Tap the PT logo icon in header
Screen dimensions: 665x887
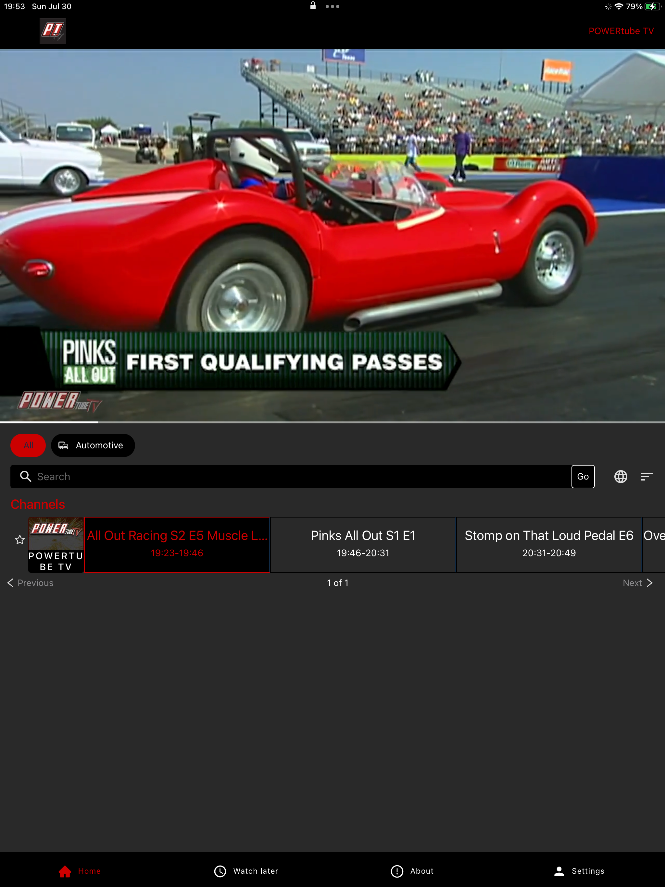coord(53,31)
